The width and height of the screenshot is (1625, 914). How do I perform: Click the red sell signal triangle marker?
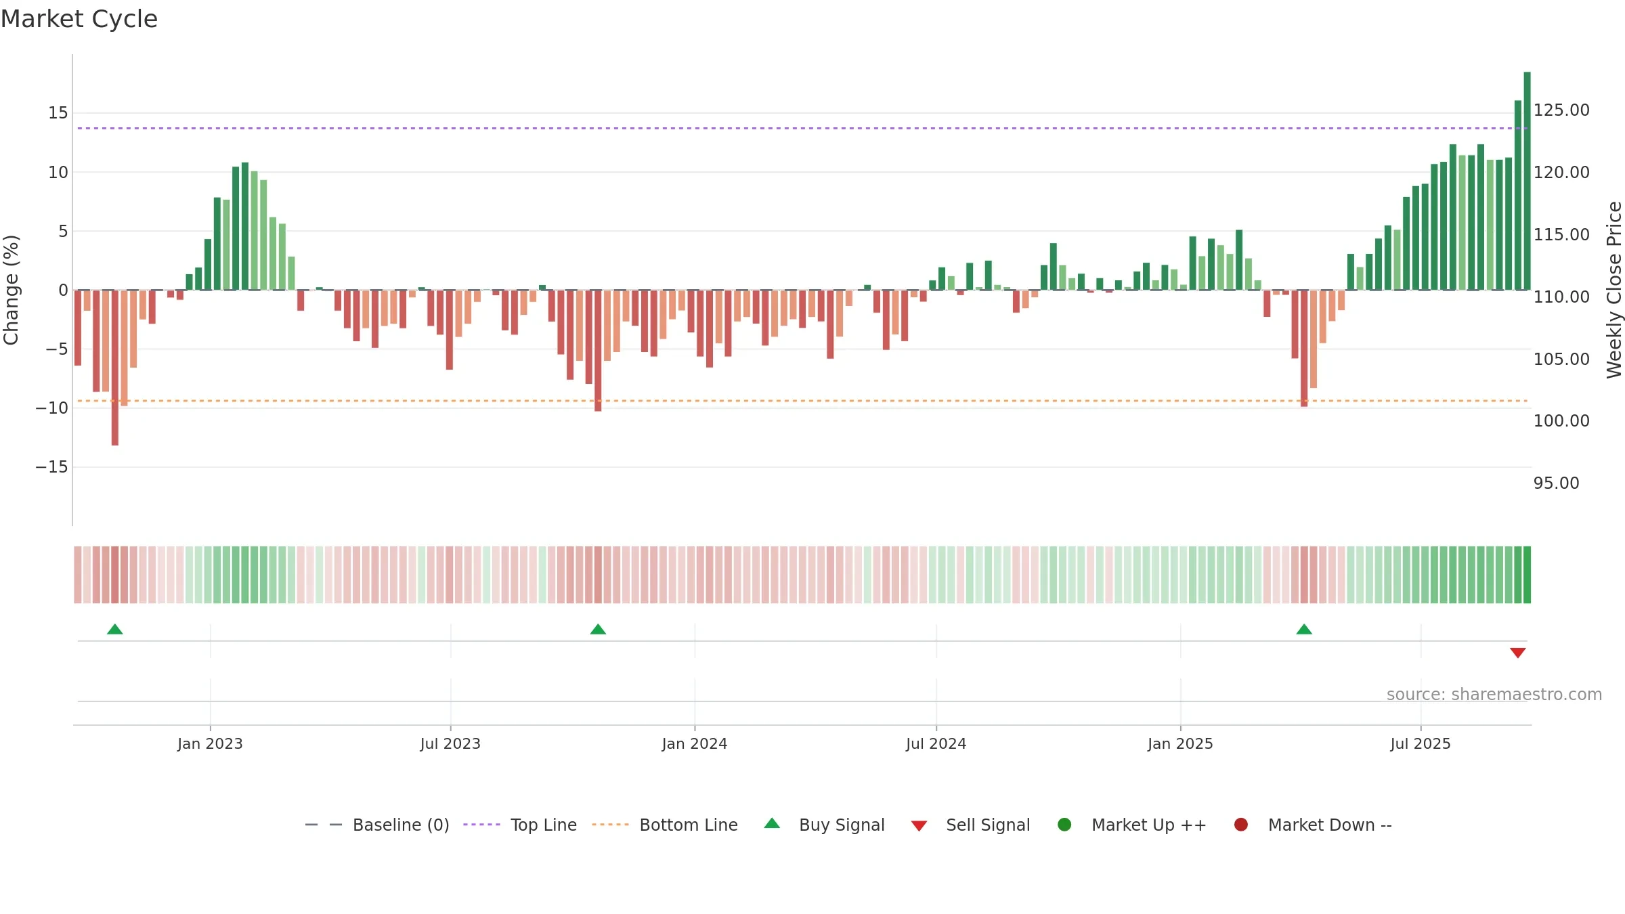coord(1518,653)
